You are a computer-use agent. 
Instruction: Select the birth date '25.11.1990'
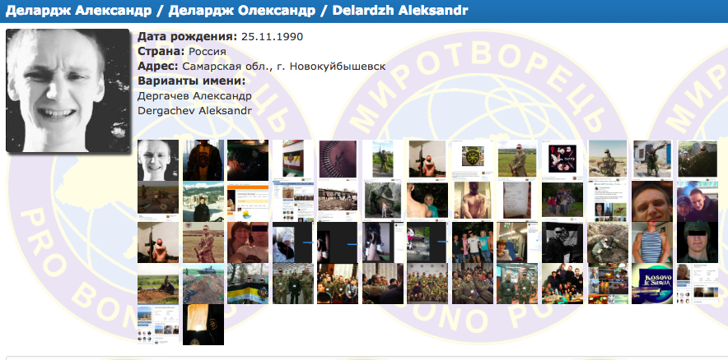pos(272,37)
